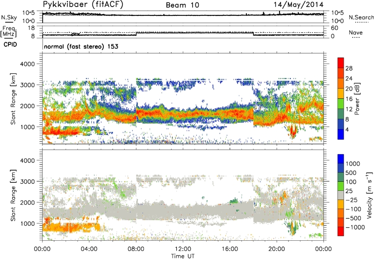Click the '1000' velocity colorbar label

353,164
